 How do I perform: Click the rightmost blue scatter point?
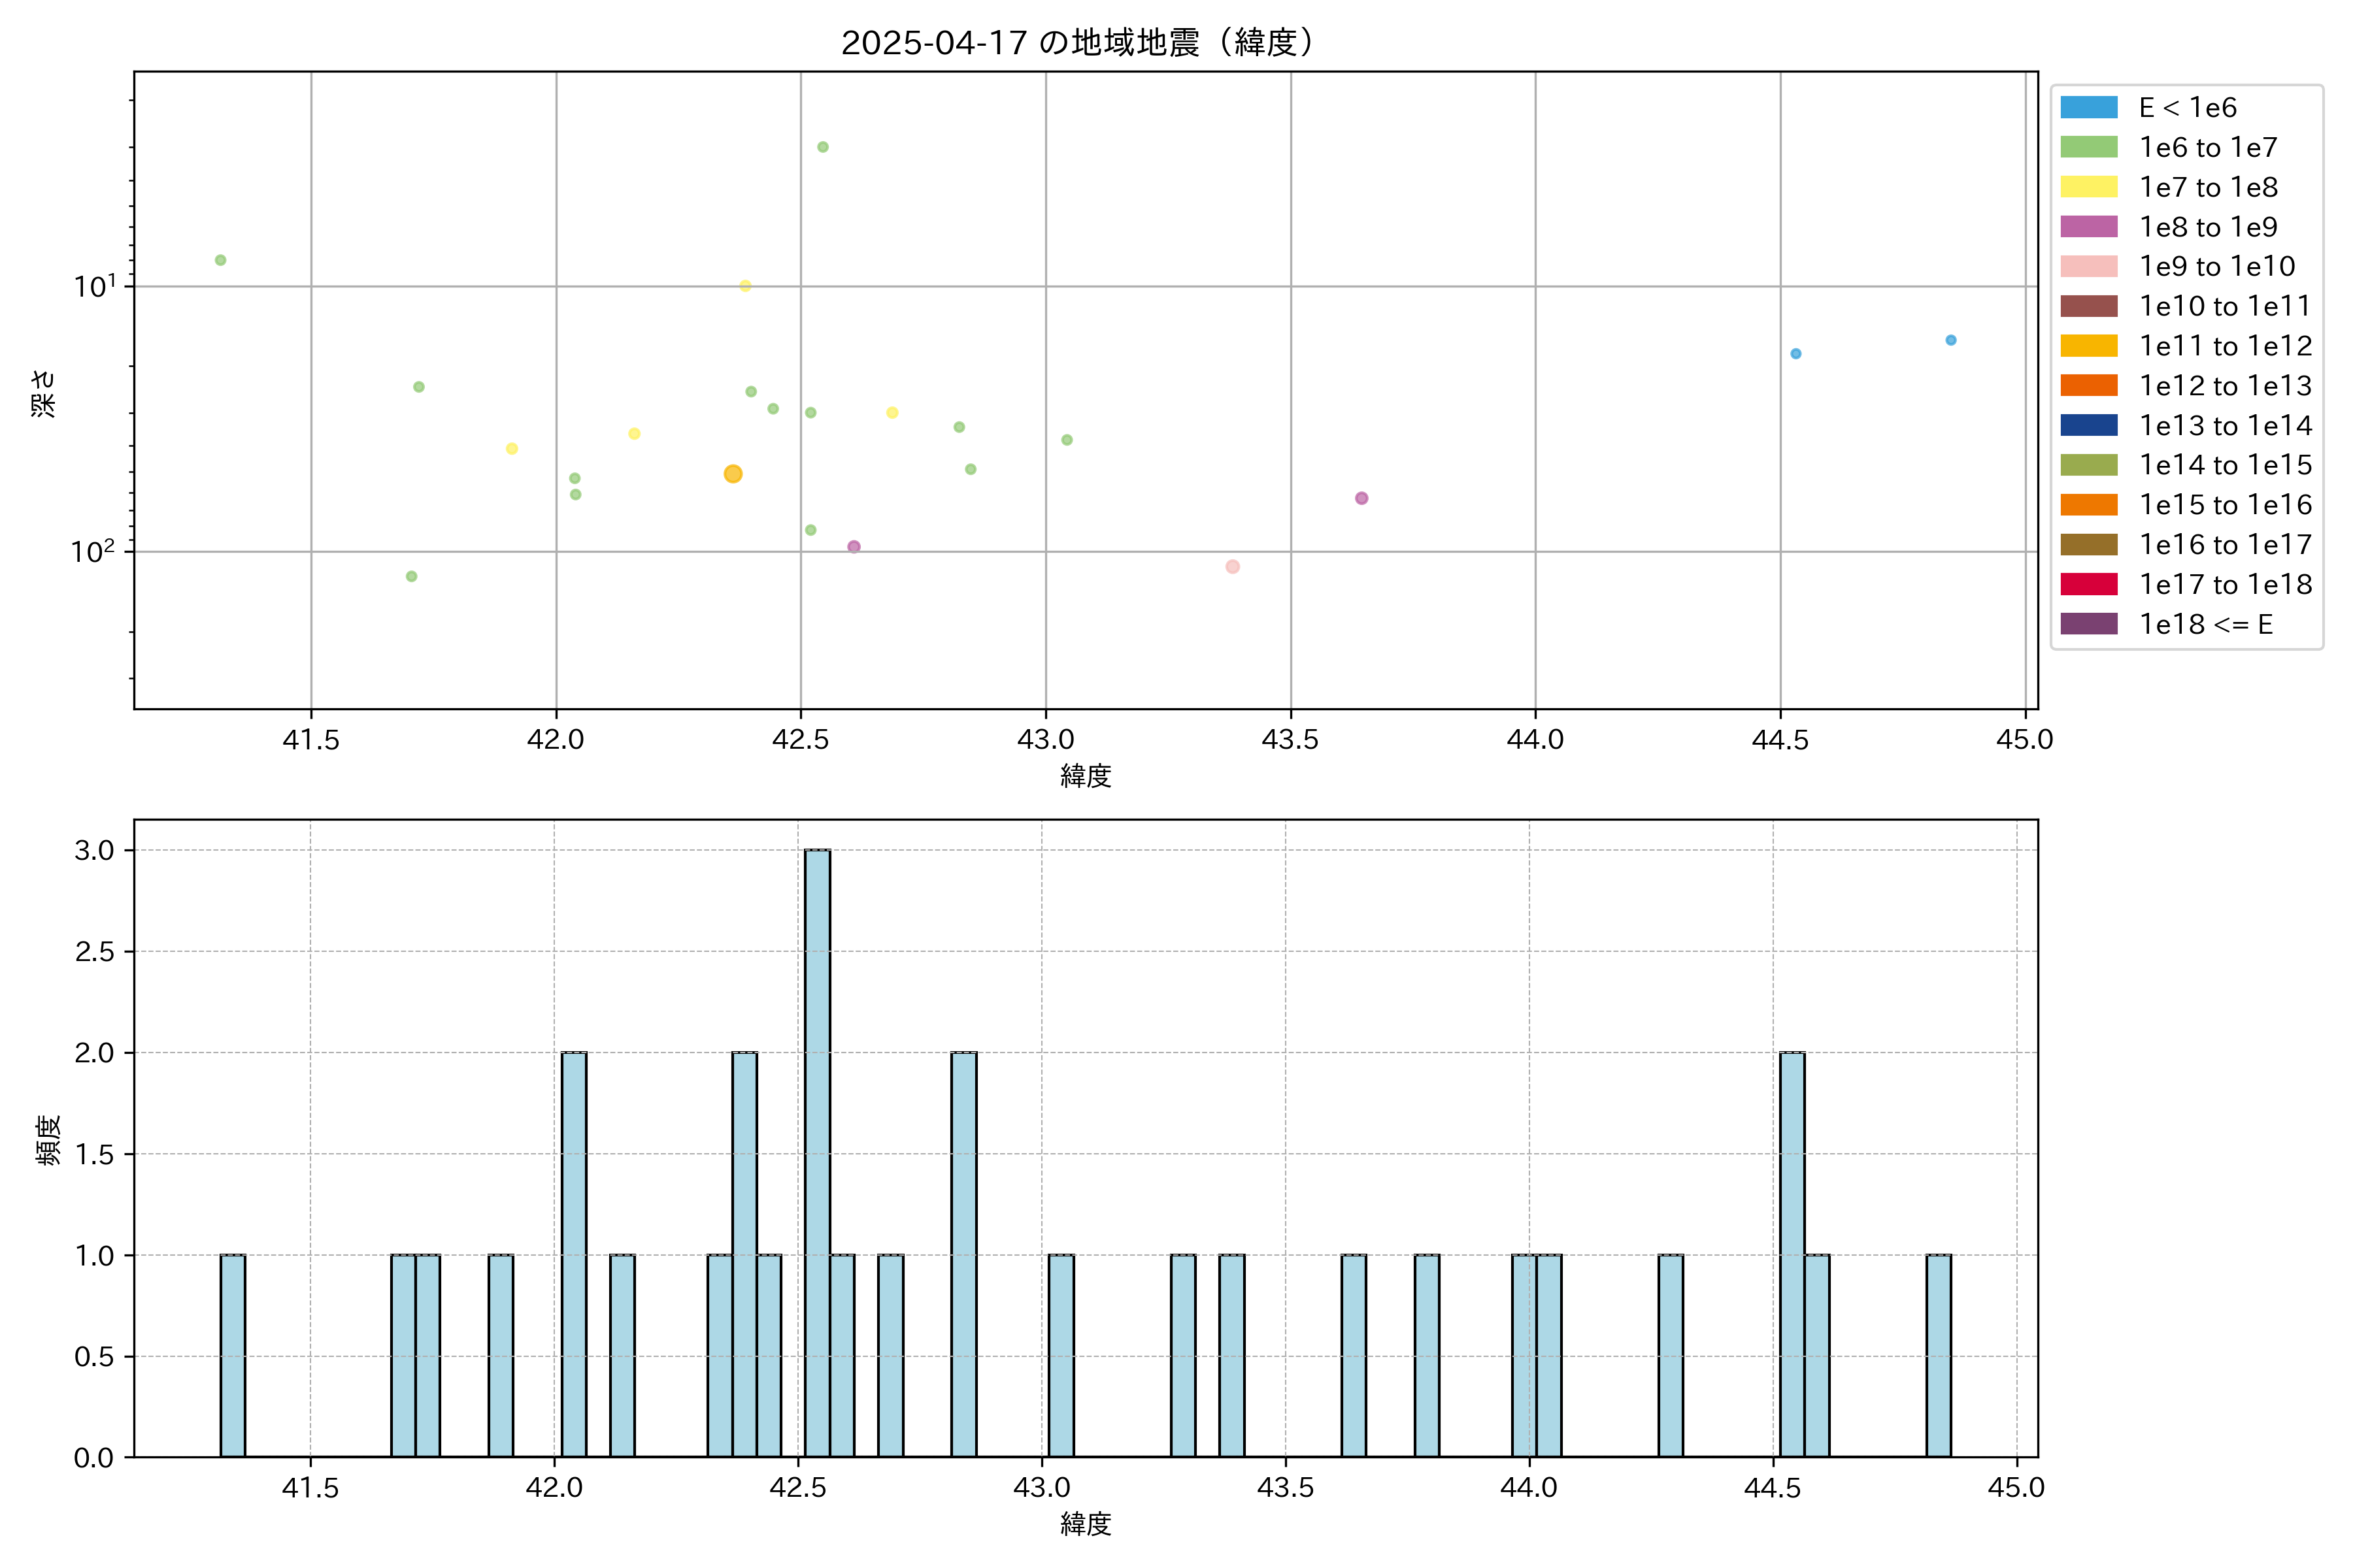(x=1951, y=340)
